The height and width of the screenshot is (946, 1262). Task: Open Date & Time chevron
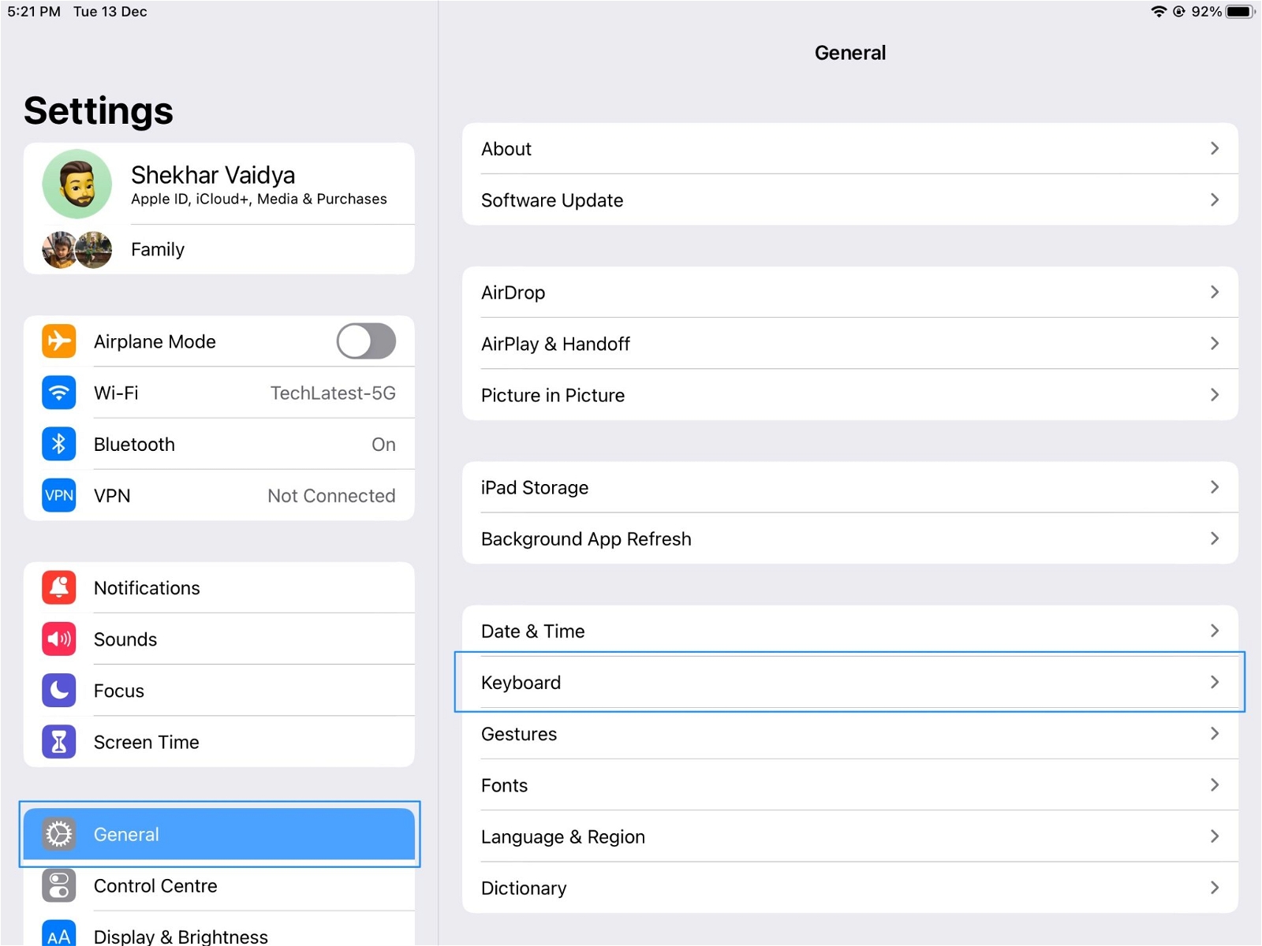[x=1215, y=631]
